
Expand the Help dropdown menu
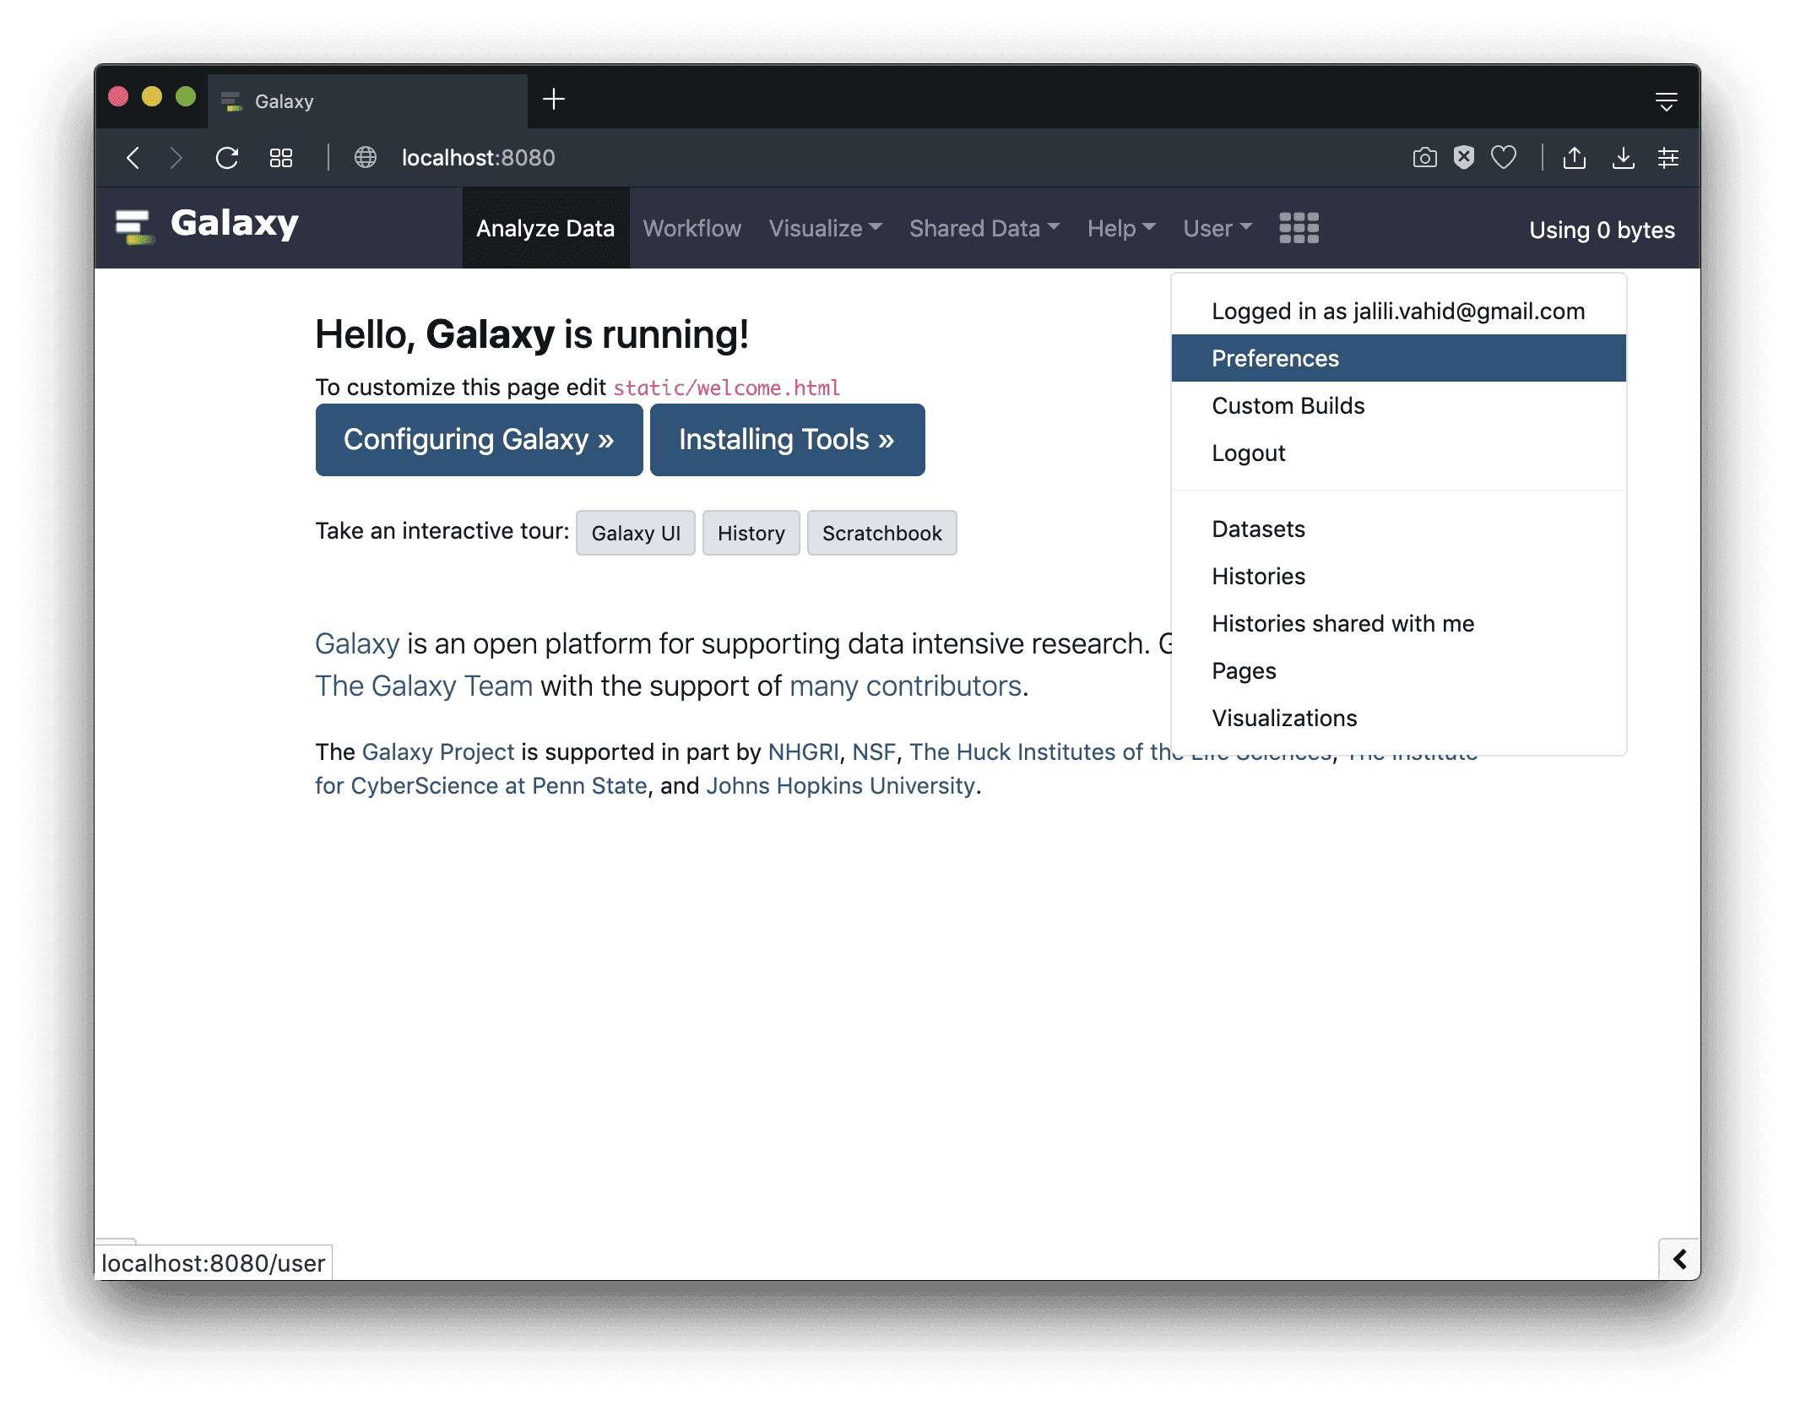click(x=1120, y=228)
